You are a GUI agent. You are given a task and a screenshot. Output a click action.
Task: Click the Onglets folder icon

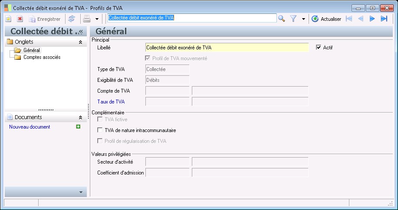pos(10,42)
